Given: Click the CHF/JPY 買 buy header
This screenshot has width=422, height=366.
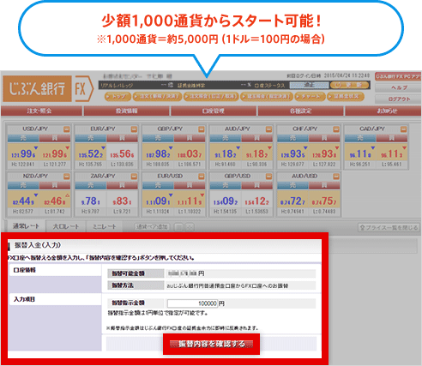Looking at the screenshot, I should [x=324, y=139].
